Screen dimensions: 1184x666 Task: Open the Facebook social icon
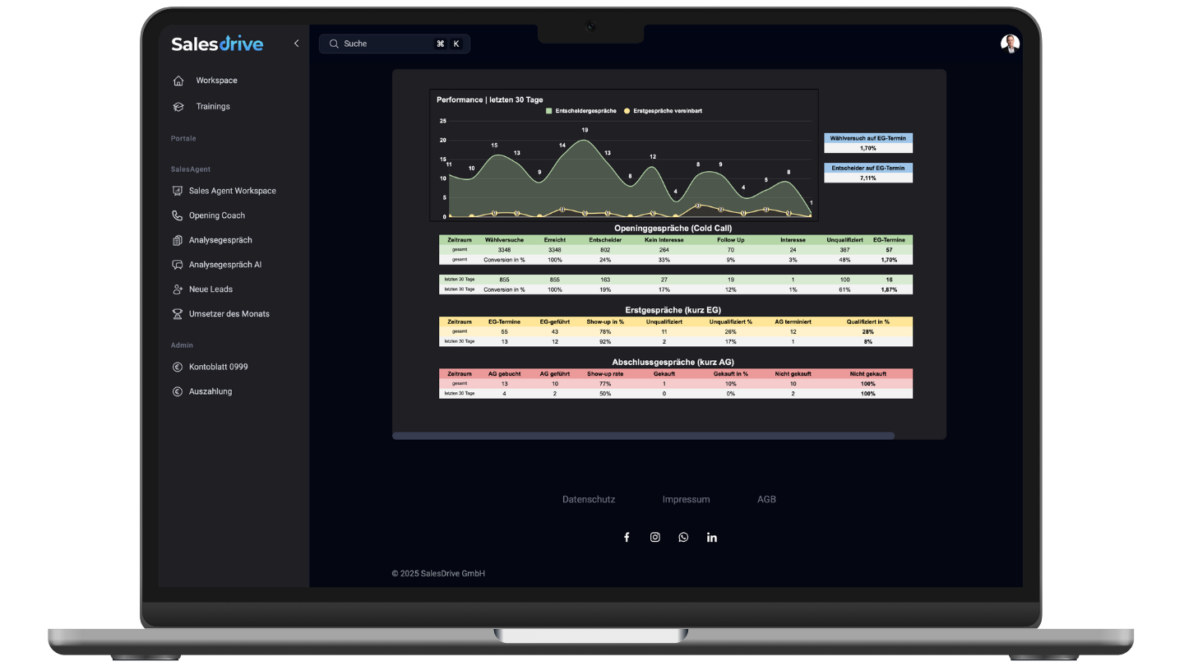click(627, 537)
